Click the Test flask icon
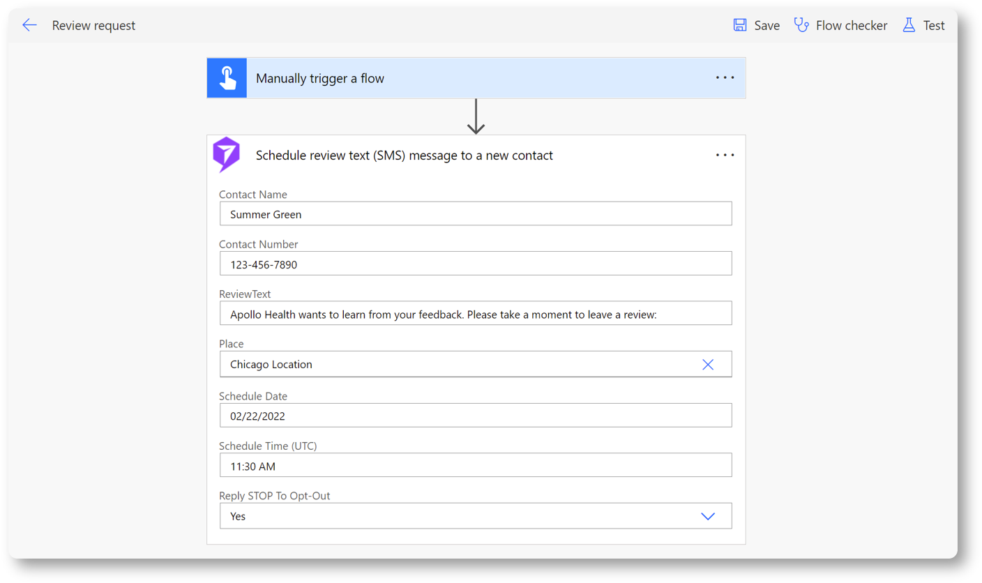Image resolution: width=982 pixels, height=583 pixels. point(909,25)
